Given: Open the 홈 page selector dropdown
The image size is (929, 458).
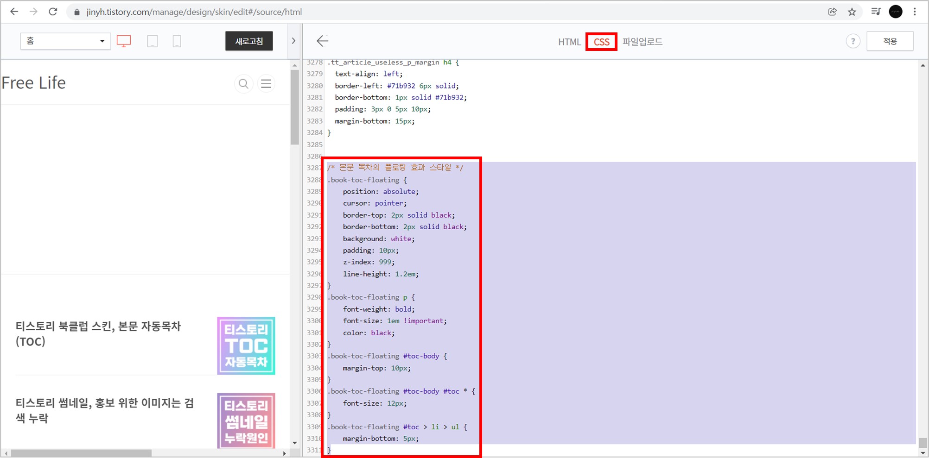Looking at the screenshot, I should [65, 41].
